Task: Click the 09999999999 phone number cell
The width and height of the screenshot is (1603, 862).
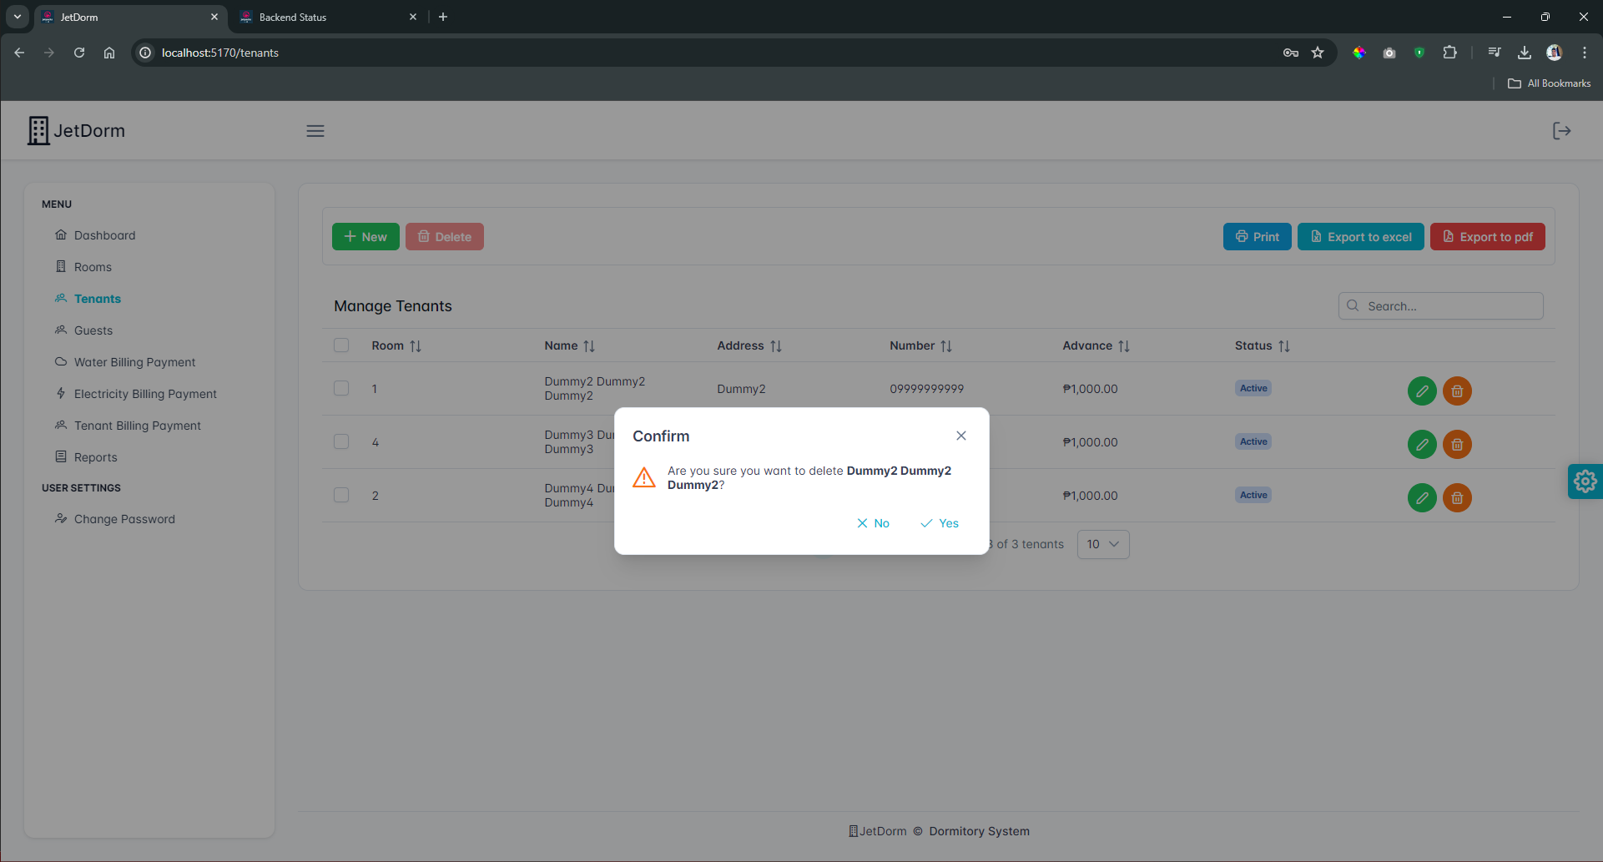Action: 926,389
